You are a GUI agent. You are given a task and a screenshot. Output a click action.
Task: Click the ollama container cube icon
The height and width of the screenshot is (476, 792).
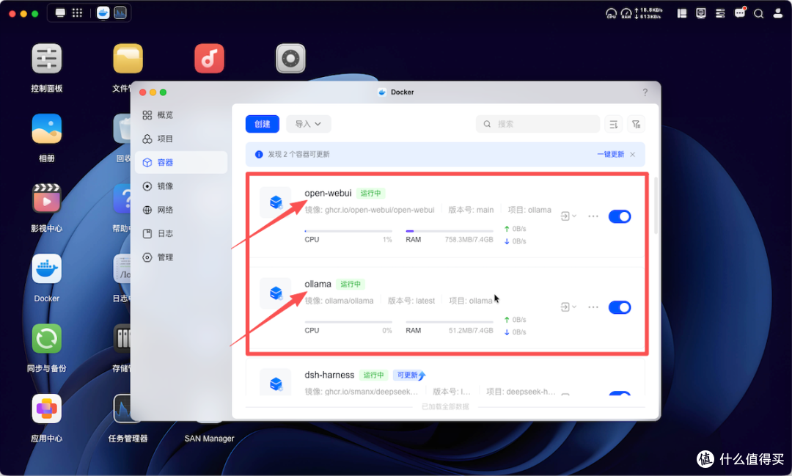276,293
